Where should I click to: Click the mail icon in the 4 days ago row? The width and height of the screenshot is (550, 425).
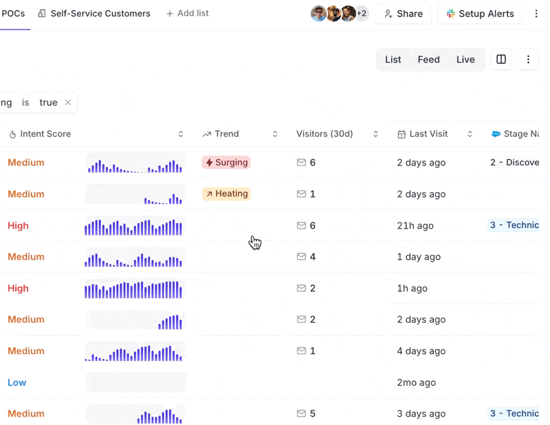coord(301,351)
